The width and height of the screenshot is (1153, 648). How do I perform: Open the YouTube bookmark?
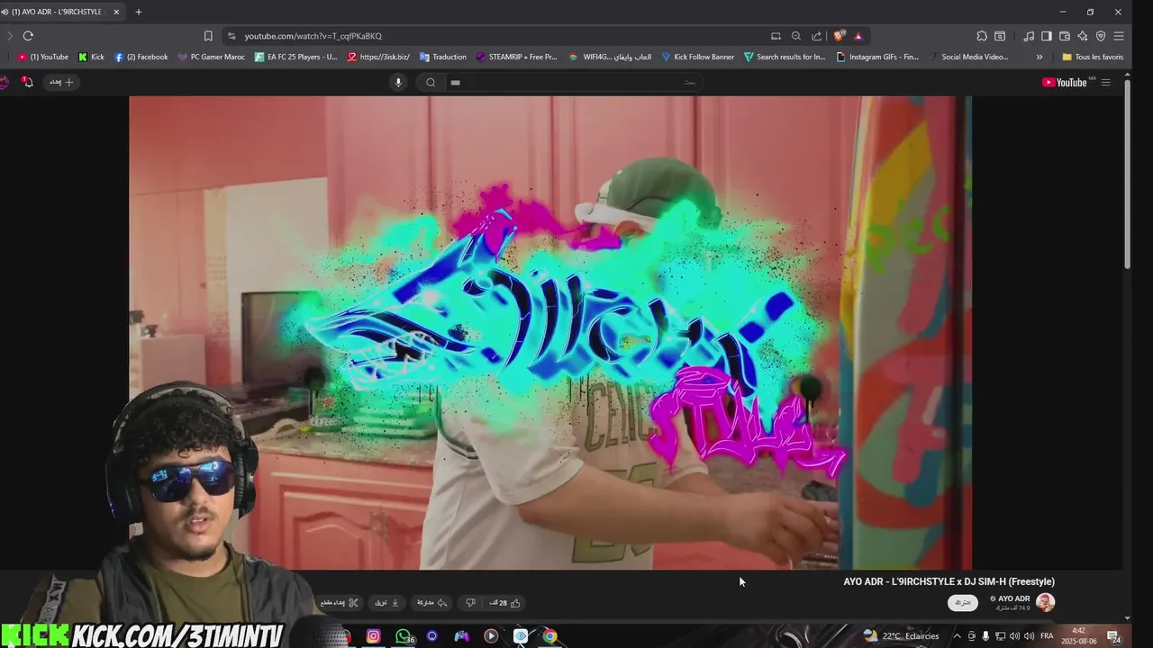click(x=44, y=57)
